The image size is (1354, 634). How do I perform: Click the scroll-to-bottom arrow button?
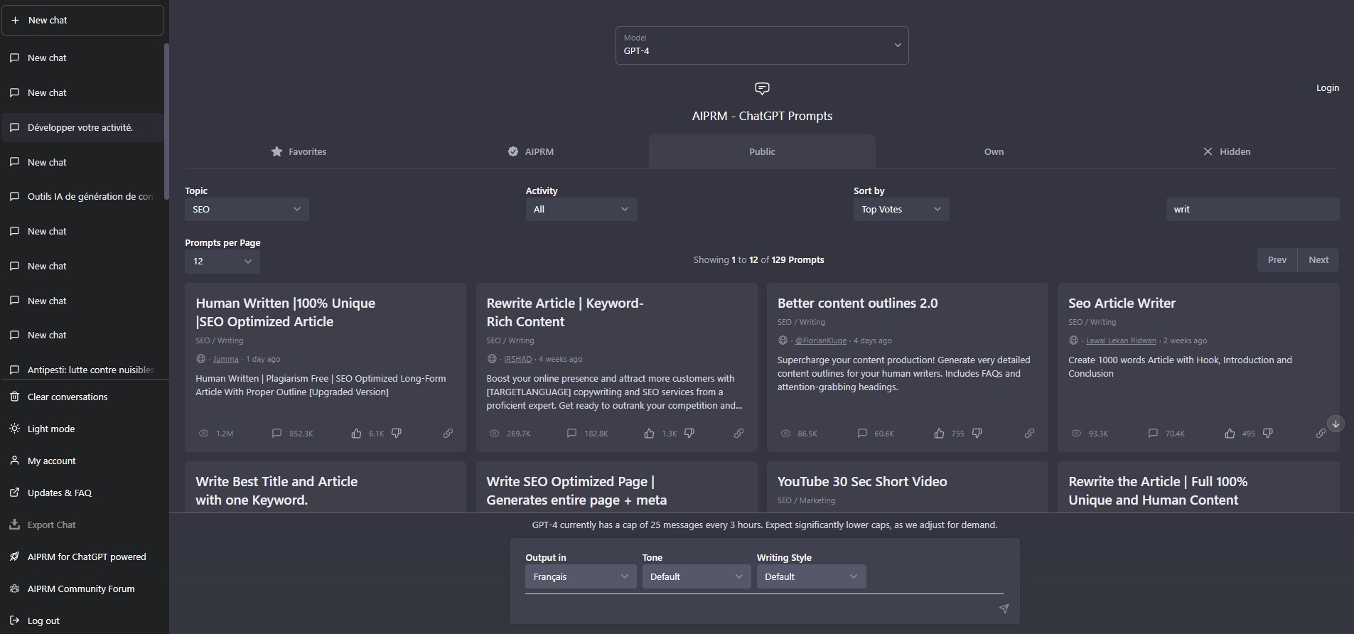point(1336,424)
